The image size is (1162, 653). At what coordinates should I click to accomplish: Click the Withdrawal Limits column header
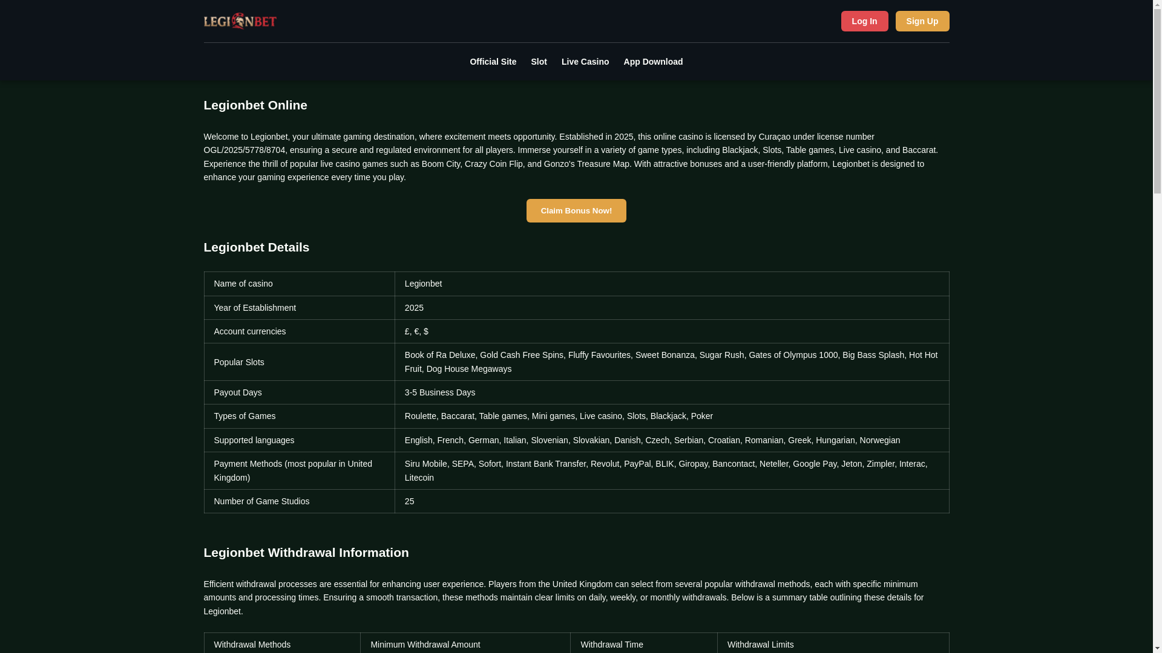tap(833, 644)
